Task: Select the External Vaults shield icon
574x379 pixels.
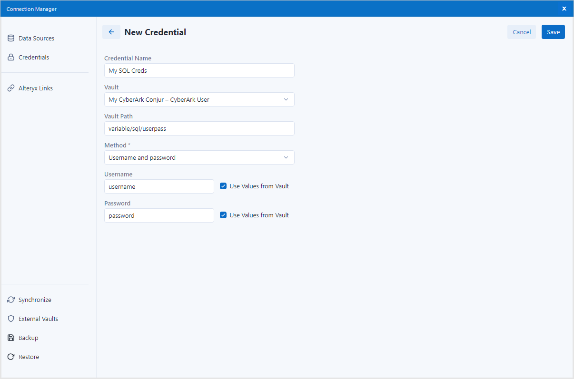Action: (x=10, y=319)
